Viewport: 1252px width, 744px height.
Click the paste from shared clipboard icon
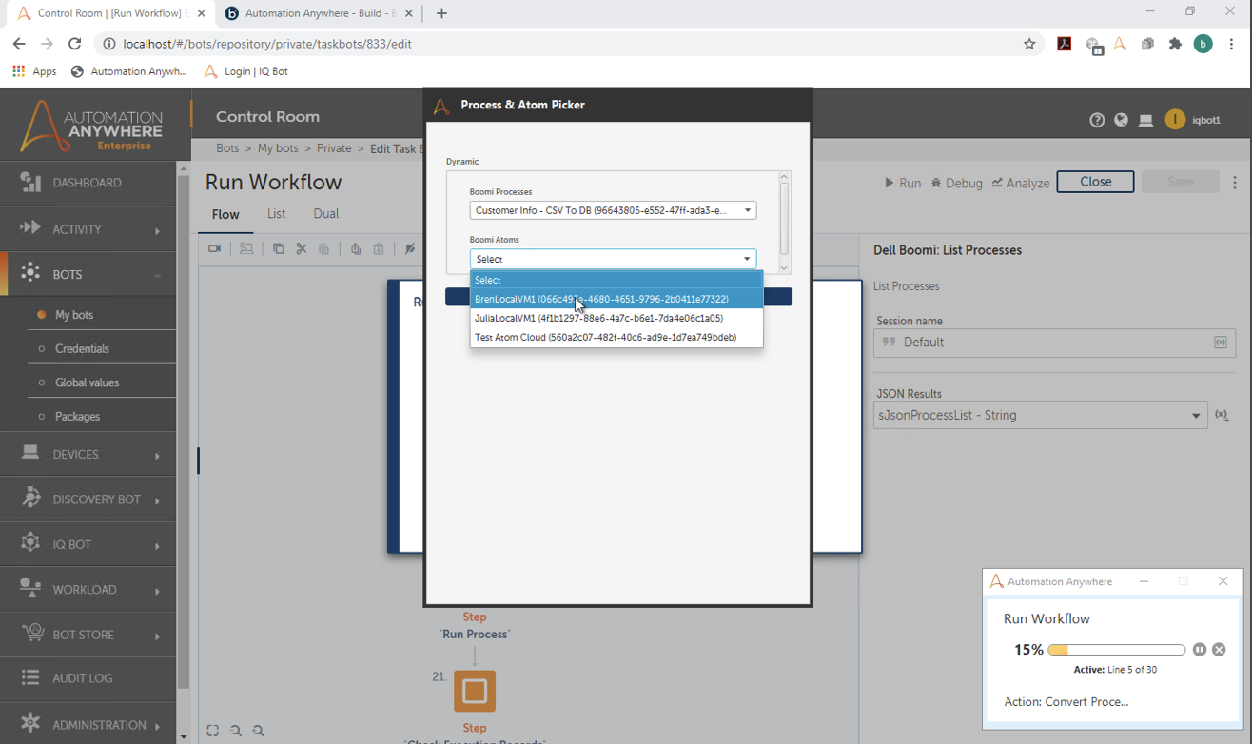pos(379,248)
